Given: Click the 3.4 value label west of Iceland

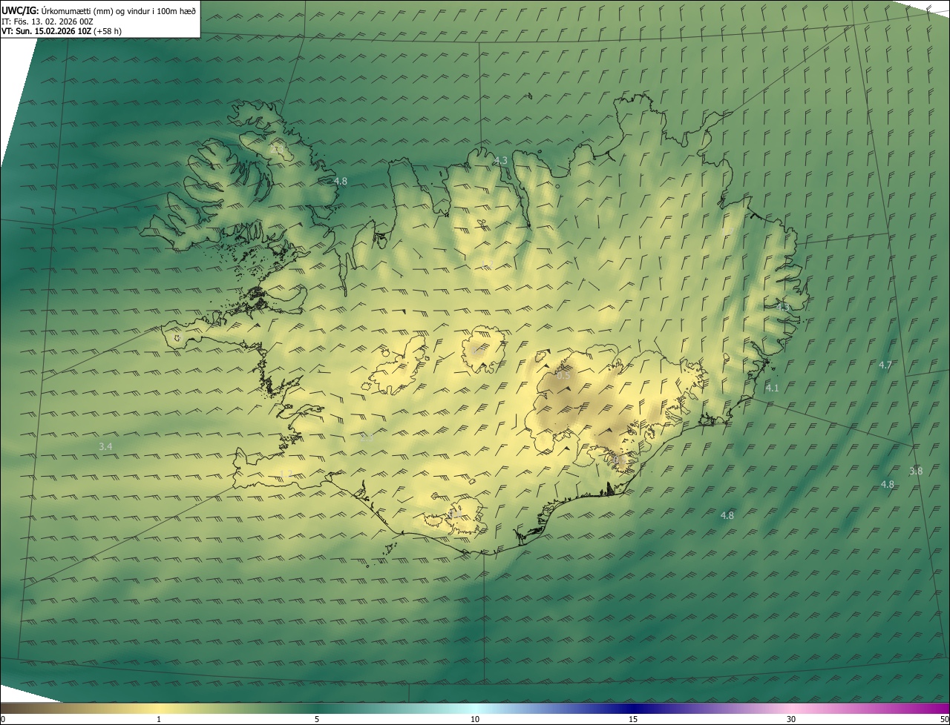Looking at the screenshot, I should (x=105, y=446).
